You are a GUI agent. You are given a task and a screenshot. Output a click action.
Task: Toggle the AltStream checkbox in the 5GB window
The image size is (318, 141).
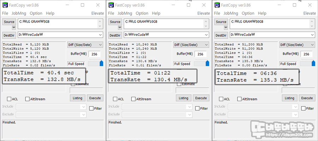coord(27,99)
